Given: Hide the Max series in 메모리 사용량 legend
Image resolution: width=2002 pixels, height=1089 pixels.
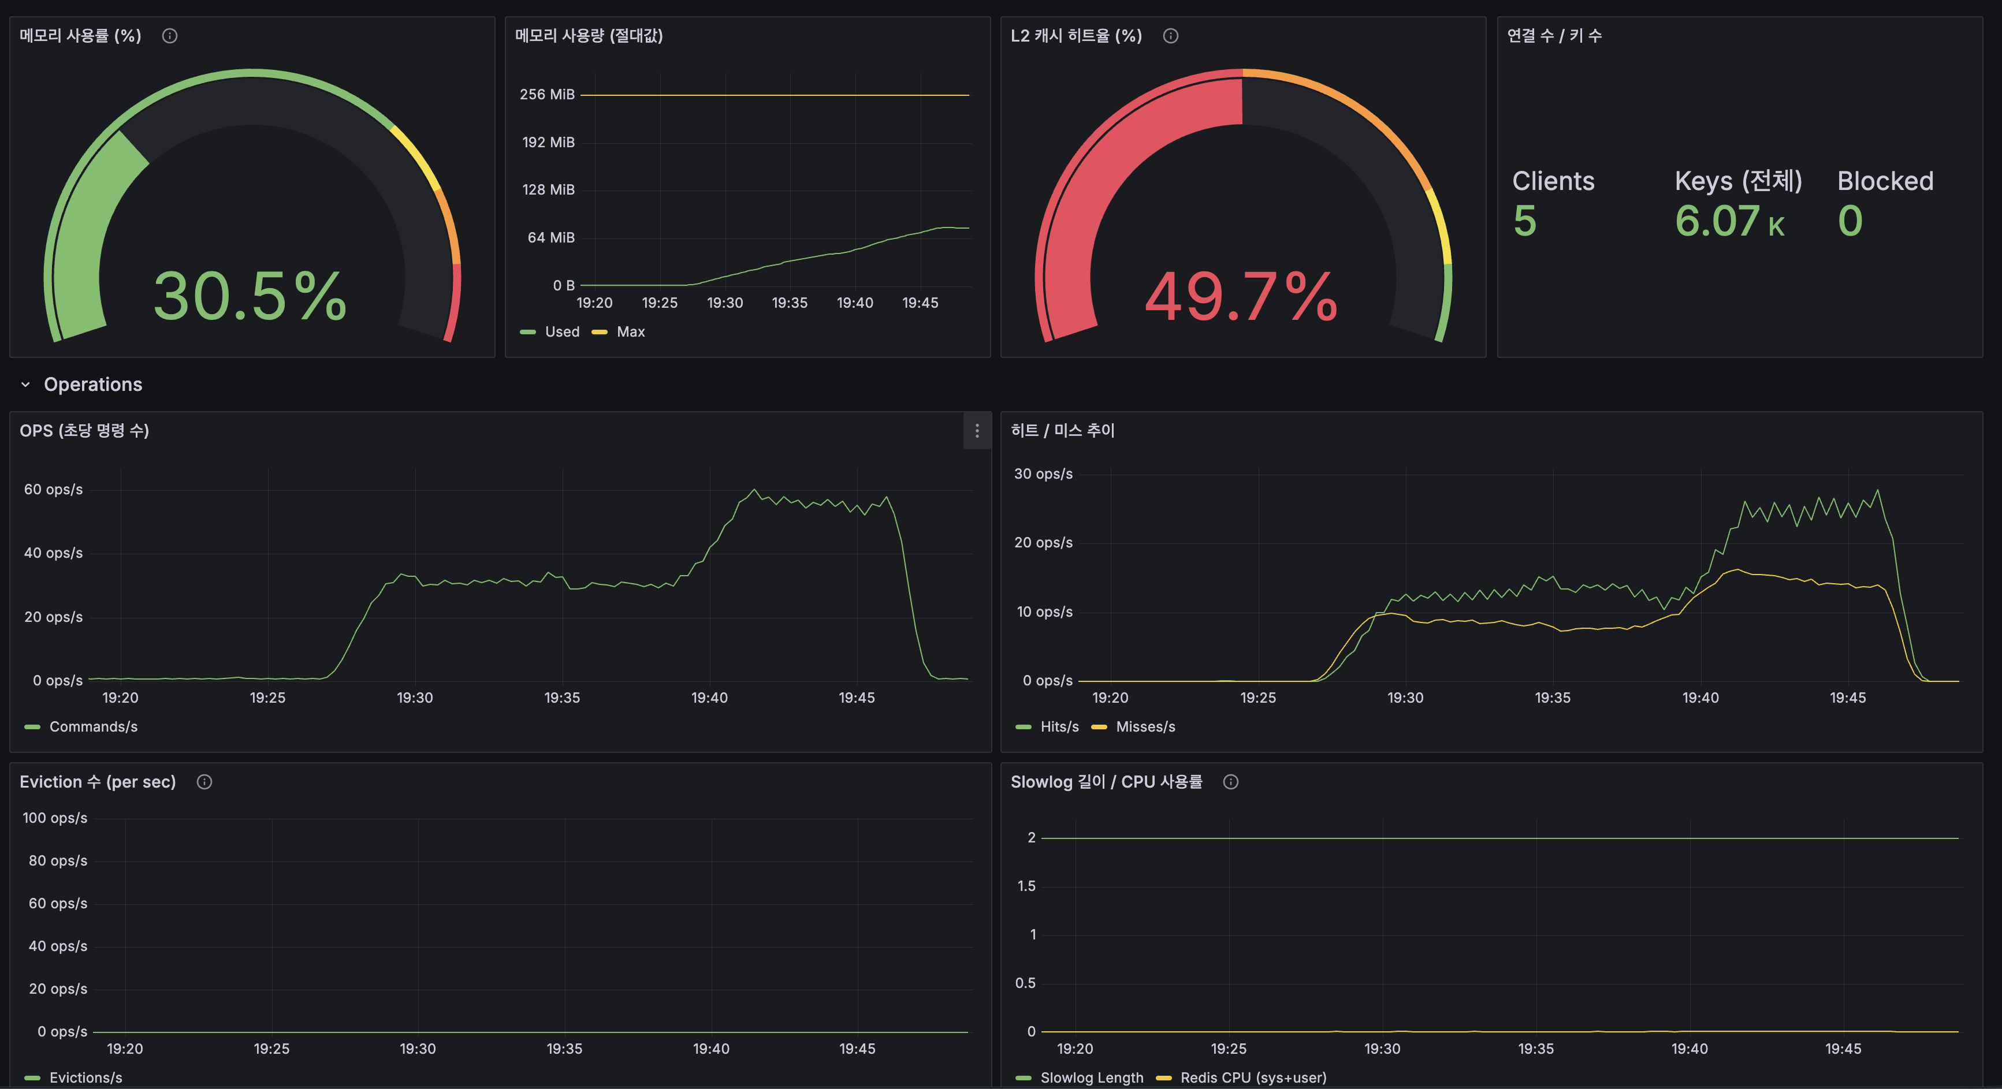Looking at the screenshot, I should coord(630,331).
